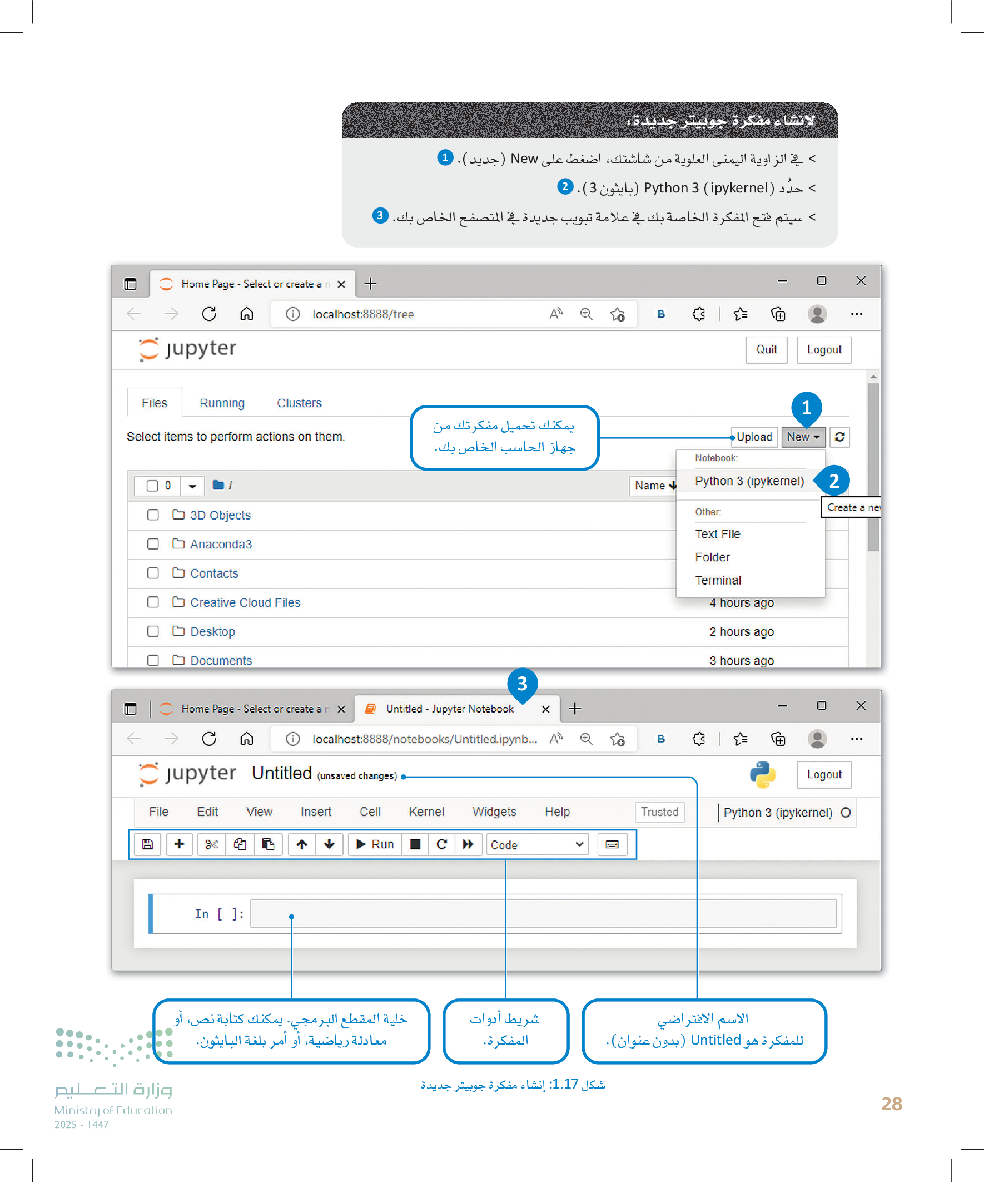
Task: Check the 3D Objects folder checkbox
Action: [152, 515]
